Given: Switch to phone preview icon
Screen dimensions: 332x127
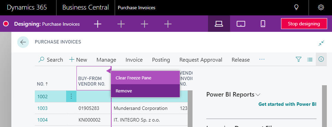Looking at the screenshot, I should (x=263, y=24).
